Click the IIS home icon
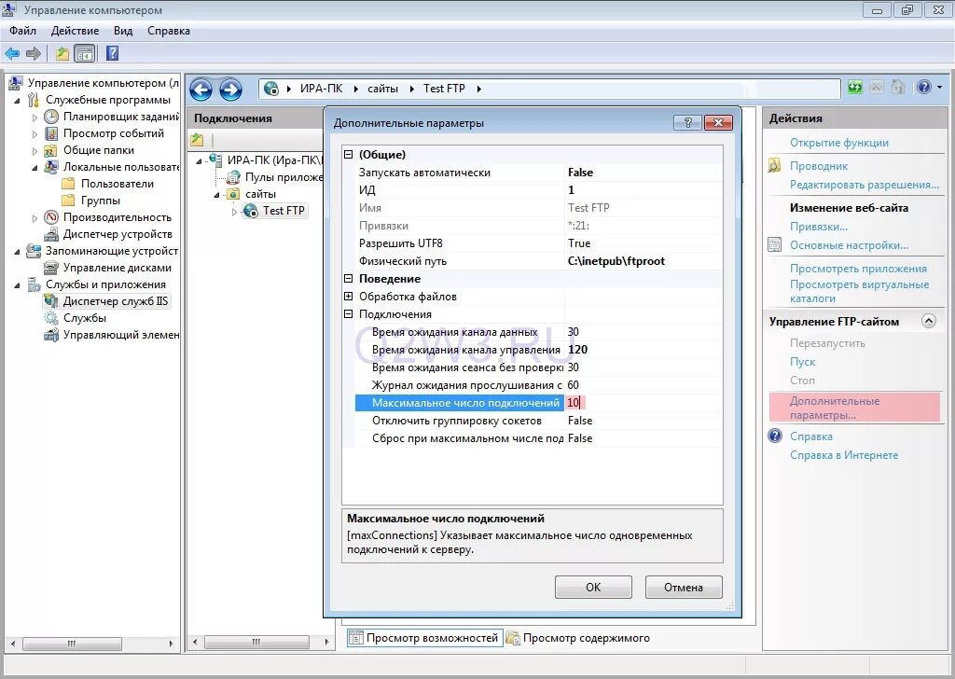 tap(897, 87)
